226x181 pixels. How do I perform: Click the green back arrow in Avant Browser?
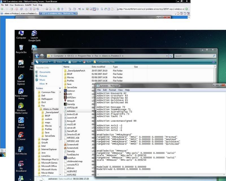2,9
